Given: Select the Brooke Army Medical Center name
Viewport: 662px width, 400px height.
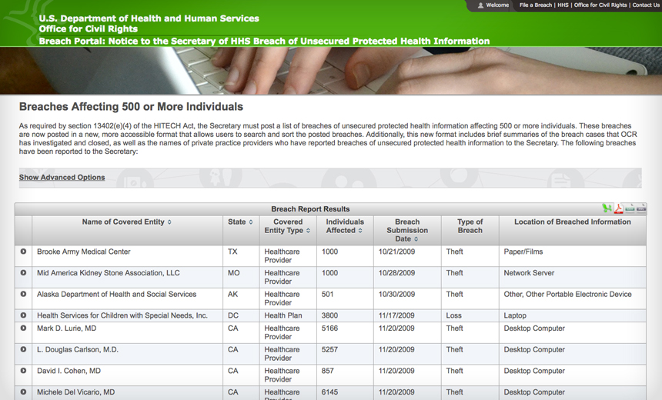Looking at the screenshot, I should click(84, 252).
